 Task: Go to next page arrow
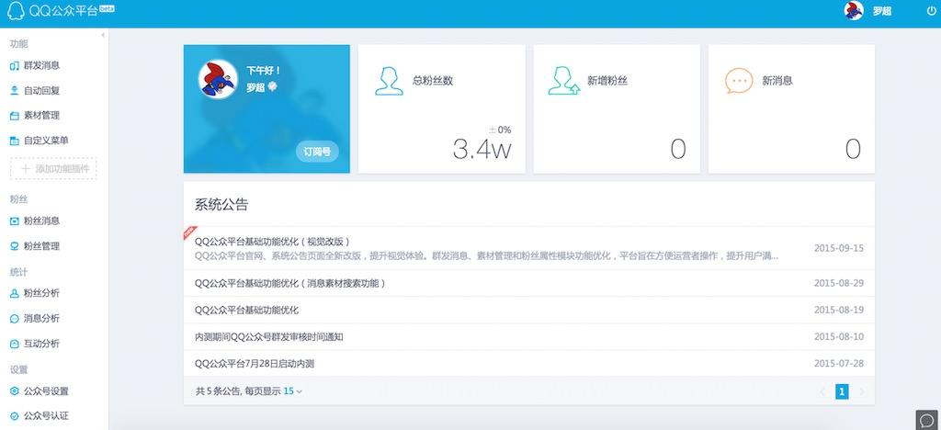pos(862,391)
